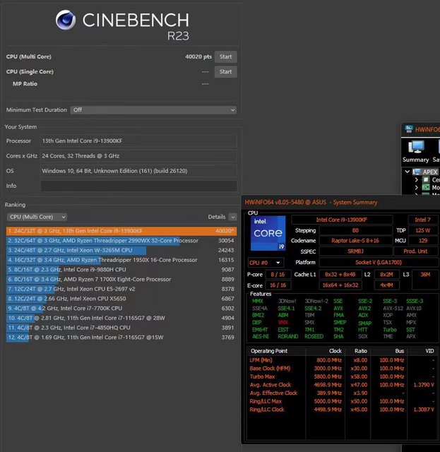Expand the Details dropdown arrow in Ranking
Image resolution: width=440 pixels, height=452 pixels.
pyautogui.click(x=231, y=217)
